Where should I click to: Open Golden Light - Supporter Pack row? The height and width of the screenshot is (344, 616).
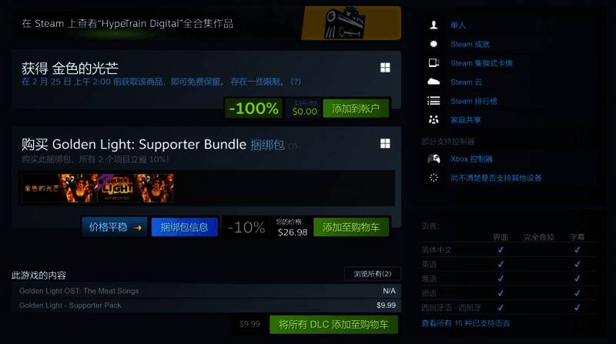[206, 305]
